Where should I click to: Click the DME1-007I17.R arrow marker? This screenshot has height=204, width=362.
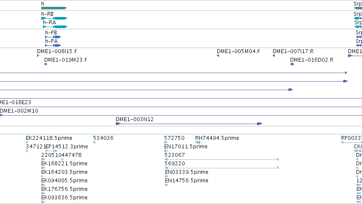point(274,56)
